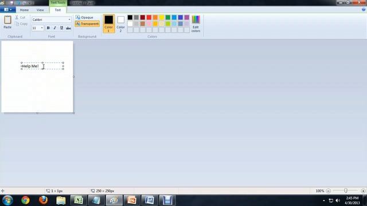Open PowerPoint from taskbar
Viewport: 367px width, 206px height.
(132, 200)
